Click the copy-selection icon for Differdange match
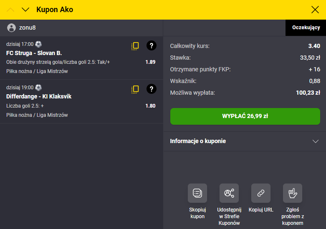This screenshot has height=229, width=326. coord(135,89)
